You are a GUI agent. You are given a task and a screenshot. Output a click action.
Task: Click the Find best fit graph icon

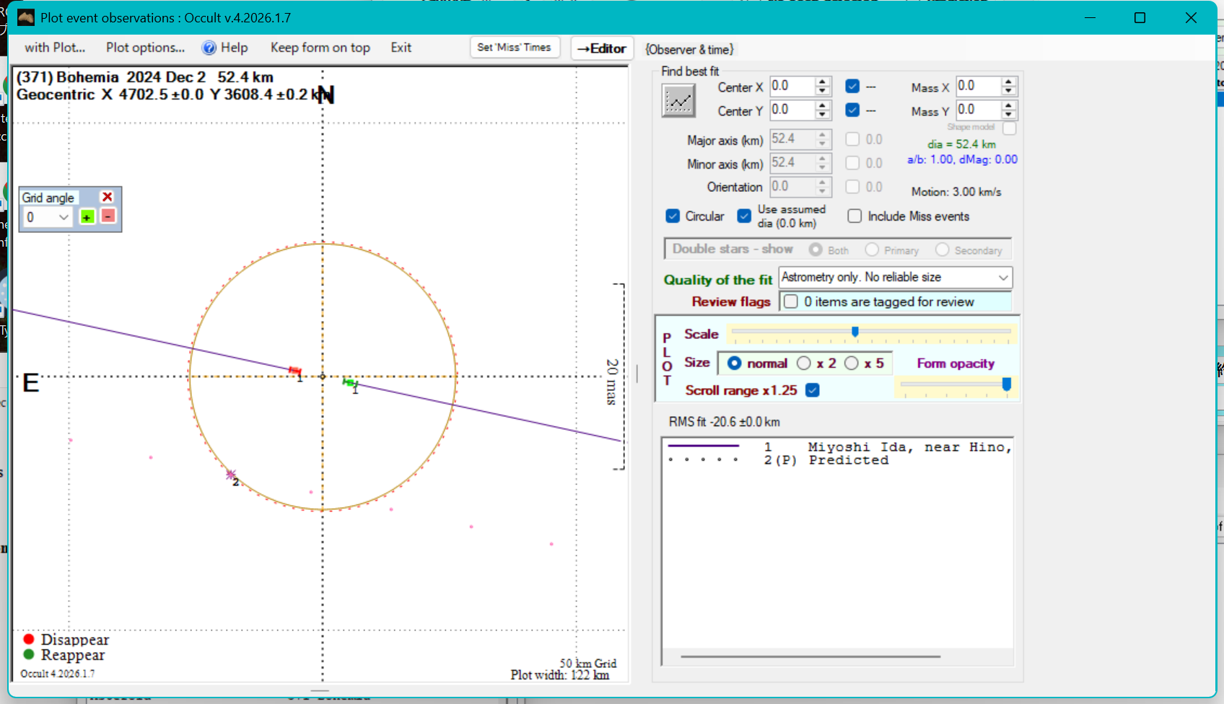coord(678,101)
